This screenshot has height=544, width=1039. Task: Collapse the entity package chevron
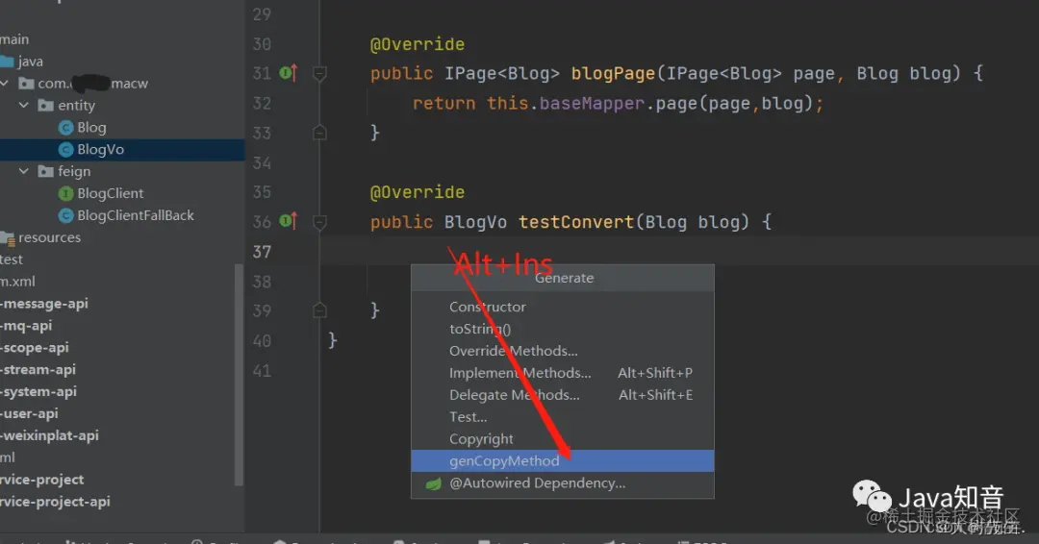pyautogui.click(x=24, y=105)
